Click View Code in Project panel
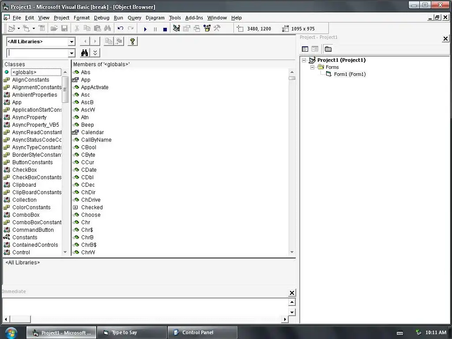Viewport: 452px width, 339px height. 305,49
